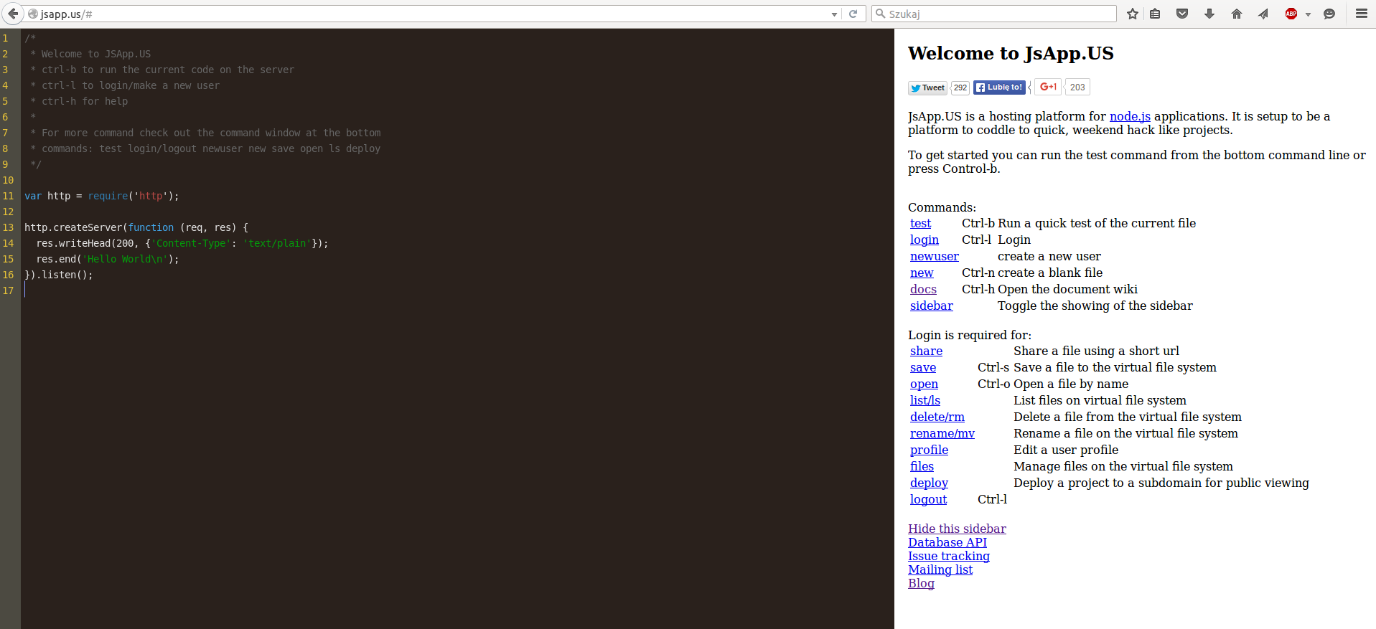Click the 'share' command link

click(926, 351)
